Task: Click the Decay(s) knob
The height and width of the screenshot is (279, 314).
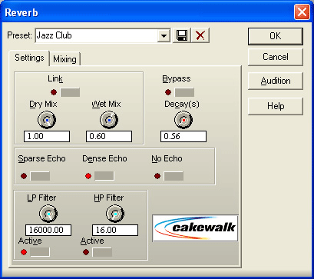Action: pos(183,120)
